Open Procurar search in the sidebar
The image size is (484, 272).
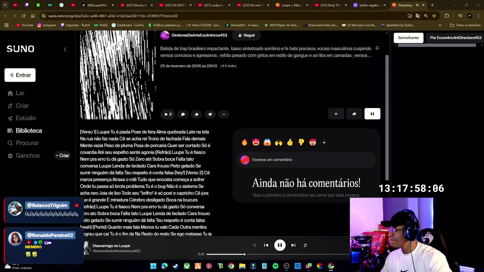(23, 143)
